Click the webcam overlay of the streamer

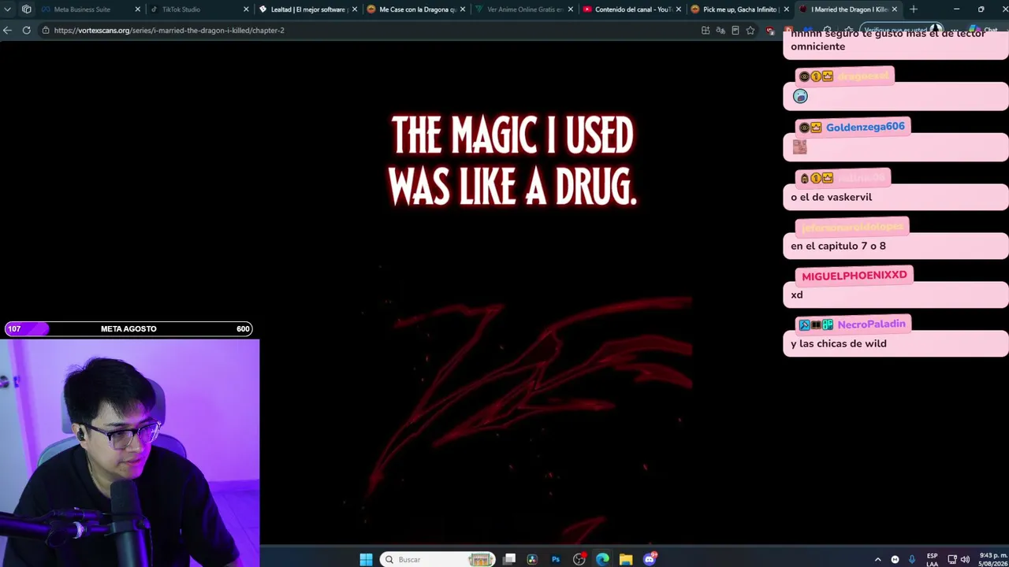129,453
